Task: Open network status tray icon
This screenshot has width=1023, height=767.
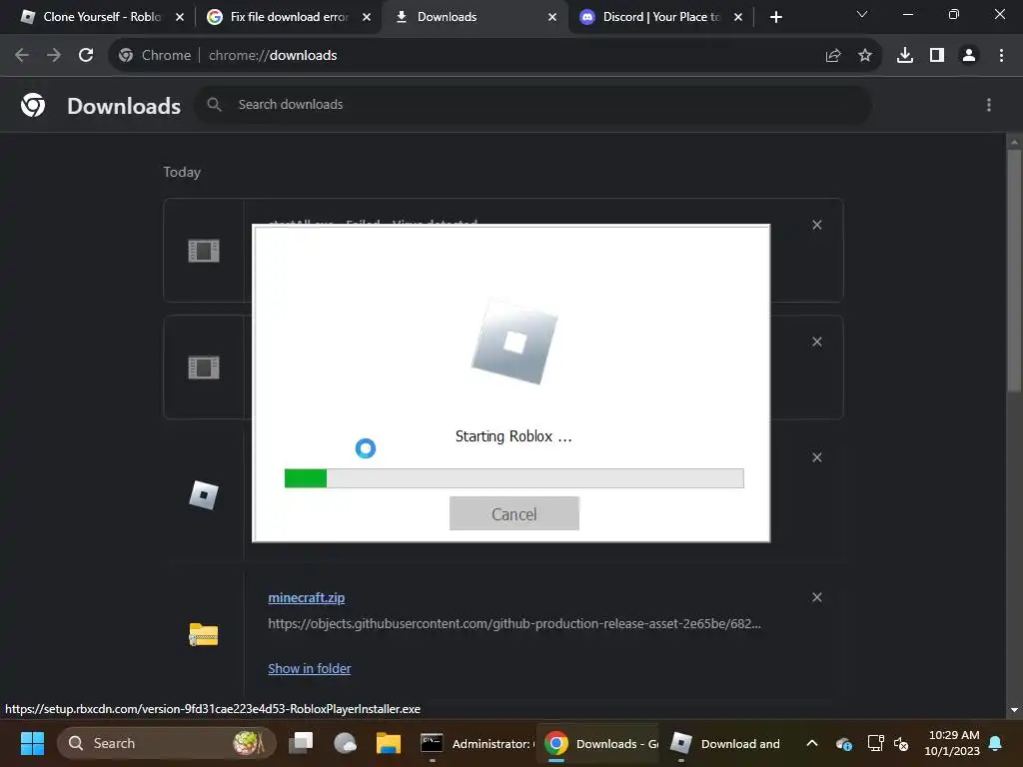Action: pyautogui.click(x=875, y=743)
